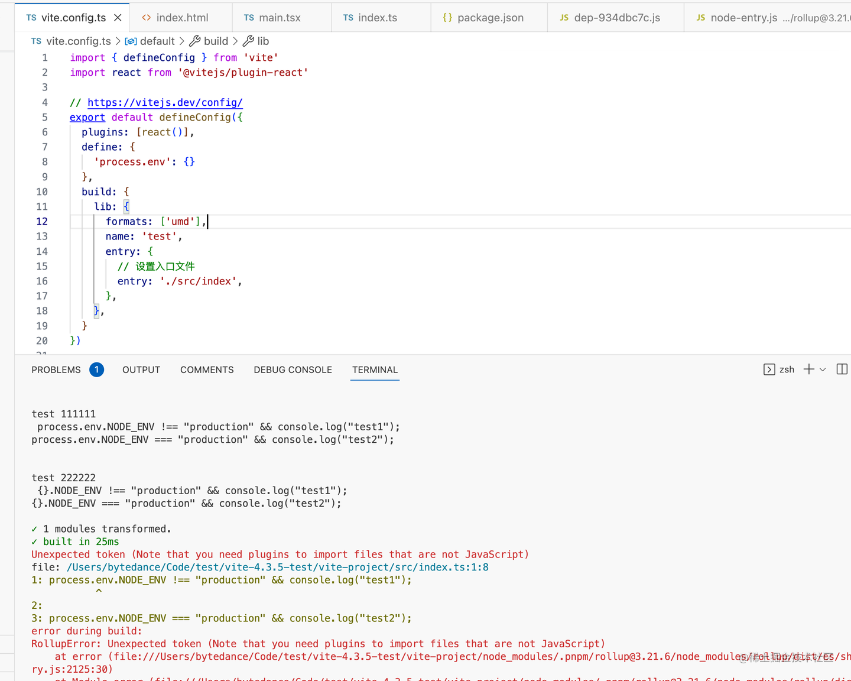
Task: Open the launch profile dropdown arrow
Action: point(823,369)
